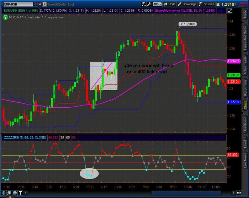Open the 400tk timeframe selector
The height and width of the screenshot is (198, 249).
(x=157, y=4)
